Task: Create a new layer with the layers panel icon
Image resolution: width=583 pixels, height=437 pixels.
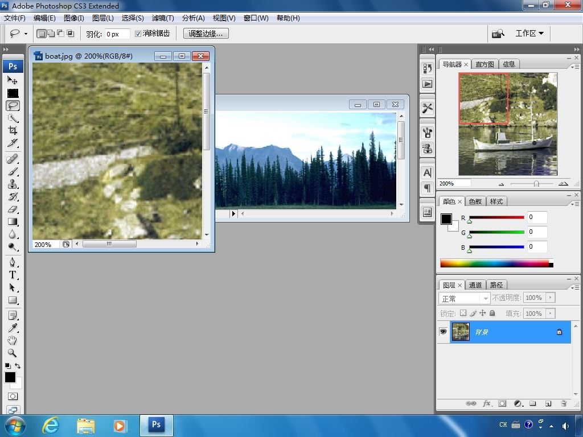Action: click(548, 403)
